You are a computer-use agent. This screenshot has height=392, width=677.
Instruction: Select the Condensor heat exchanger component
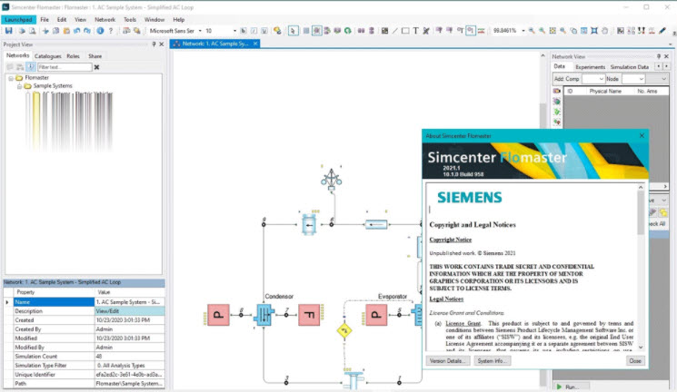[264, 314]
